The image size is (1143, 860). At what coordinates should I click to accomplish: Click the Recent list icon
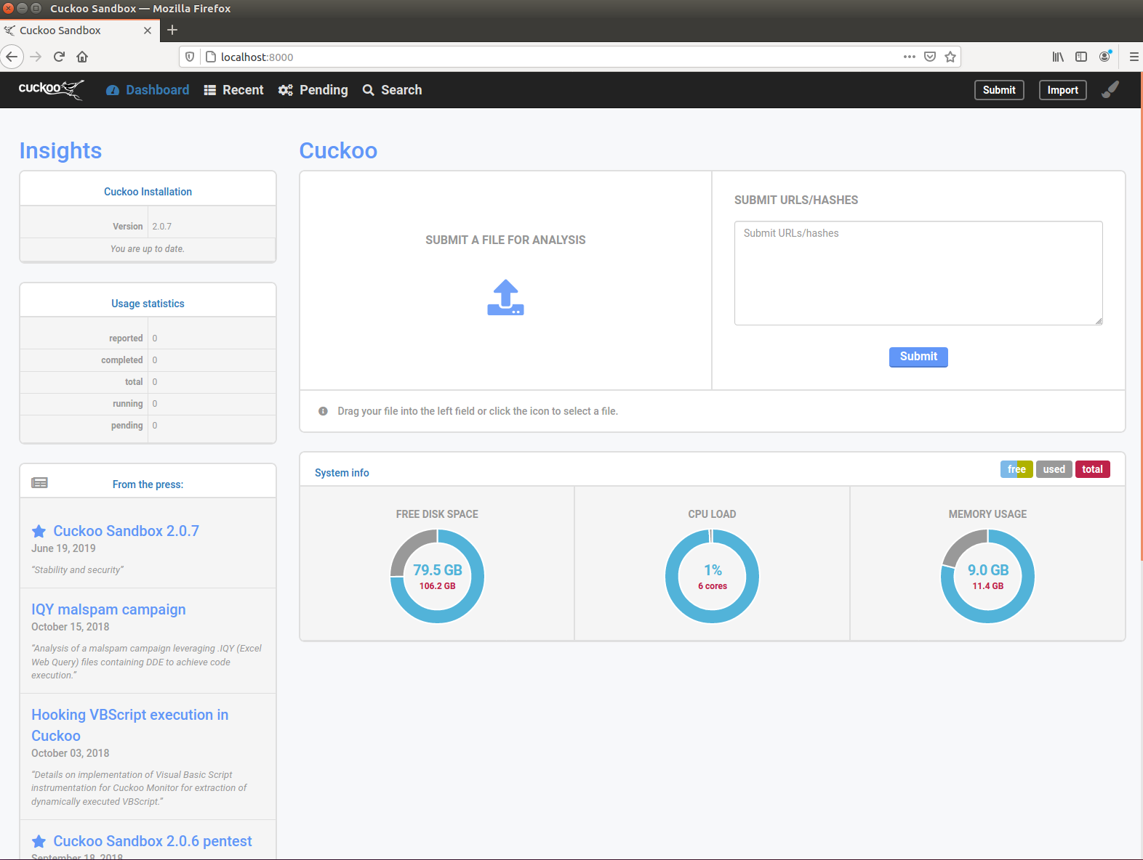(x=210, y=90)
